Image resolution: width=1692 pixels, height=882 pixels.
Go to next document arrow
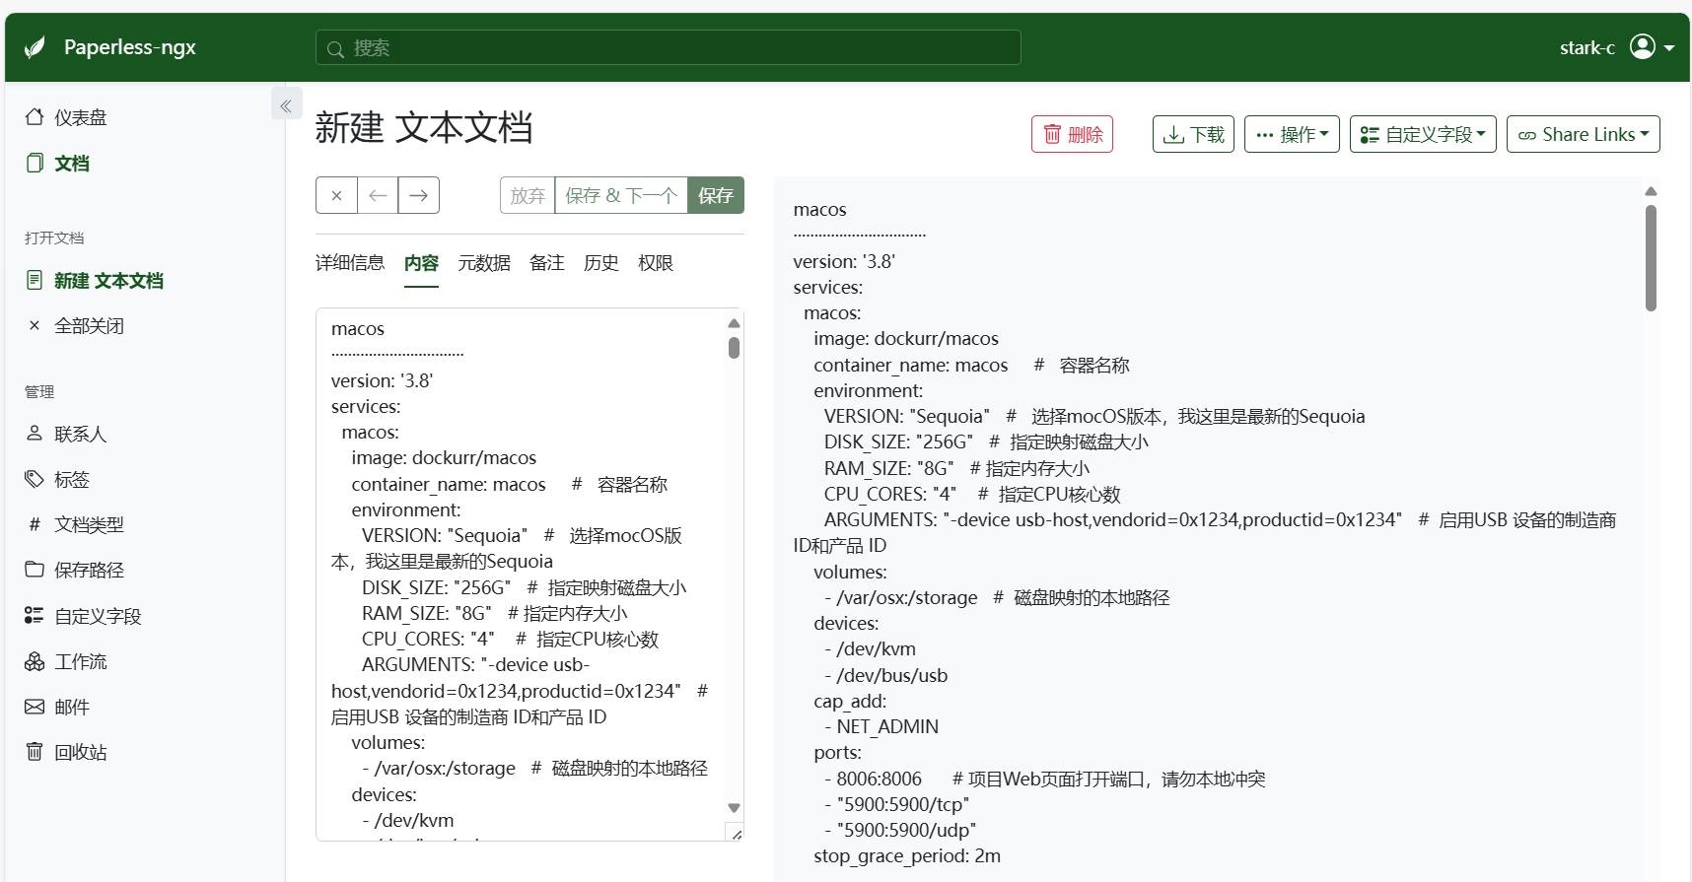(x=419, y=195)
